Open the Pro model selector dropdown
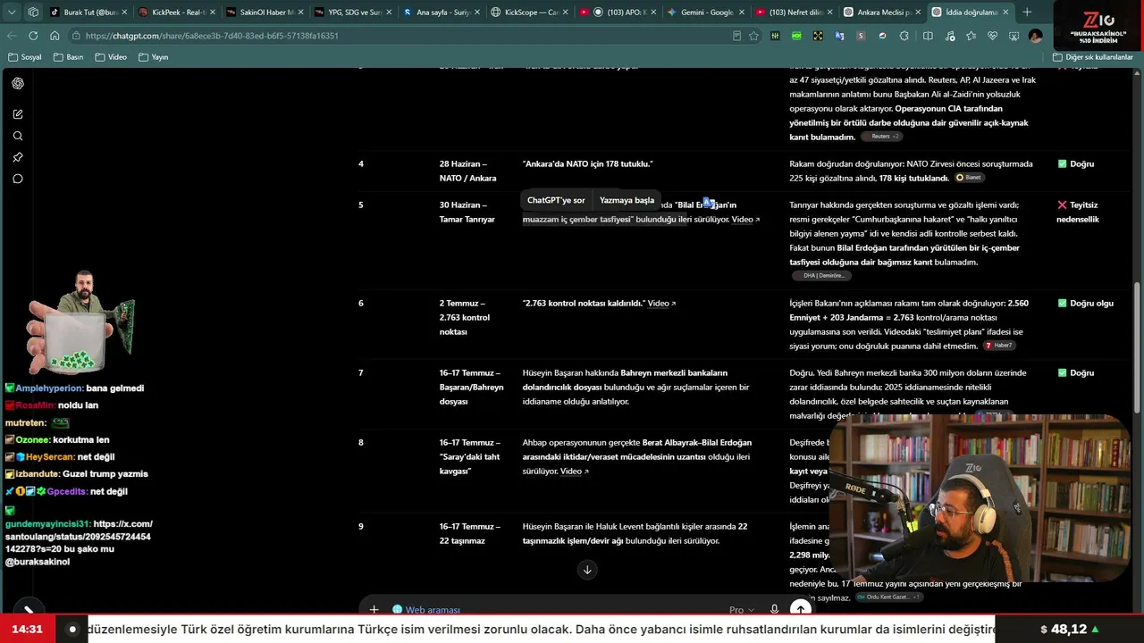1144x643 pixels. (741, 610)
